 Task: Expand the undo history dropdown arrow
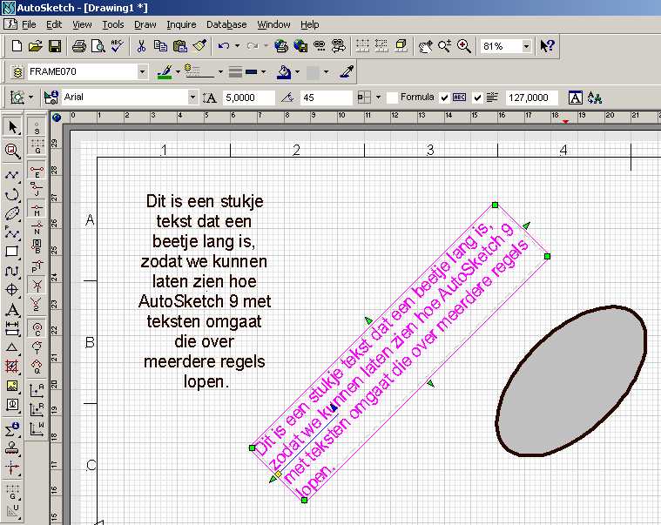click(x=237, y=46)
